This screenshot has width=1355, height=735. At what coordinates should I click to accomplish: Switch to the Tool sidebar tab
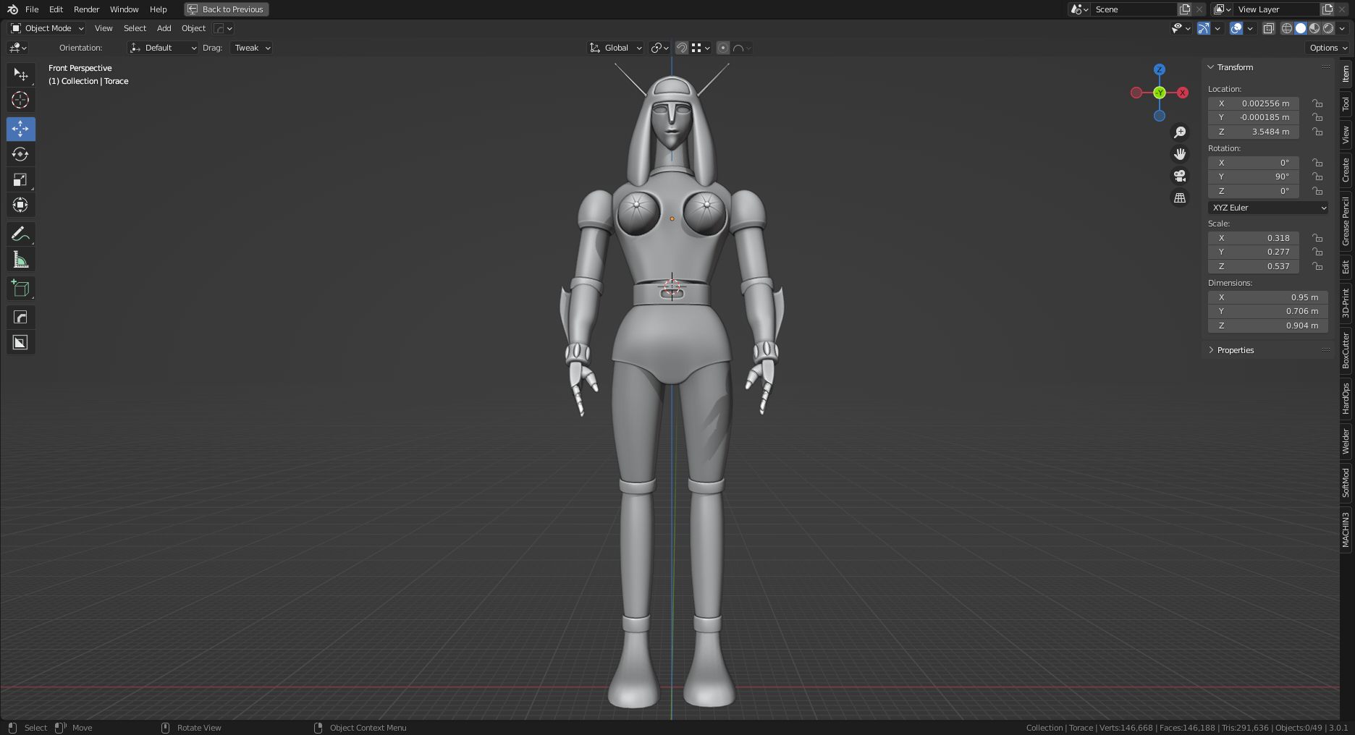point(1346,104)
